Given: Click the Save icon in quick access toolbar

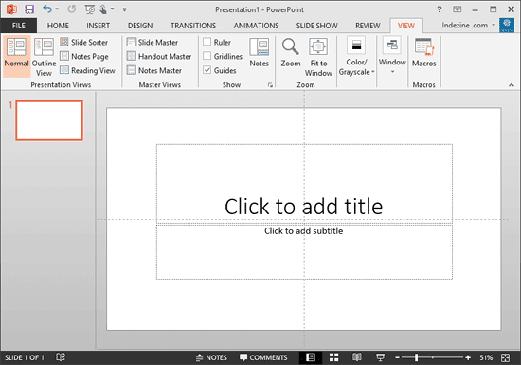Looking at the screenshot, I should click(29, 9).
